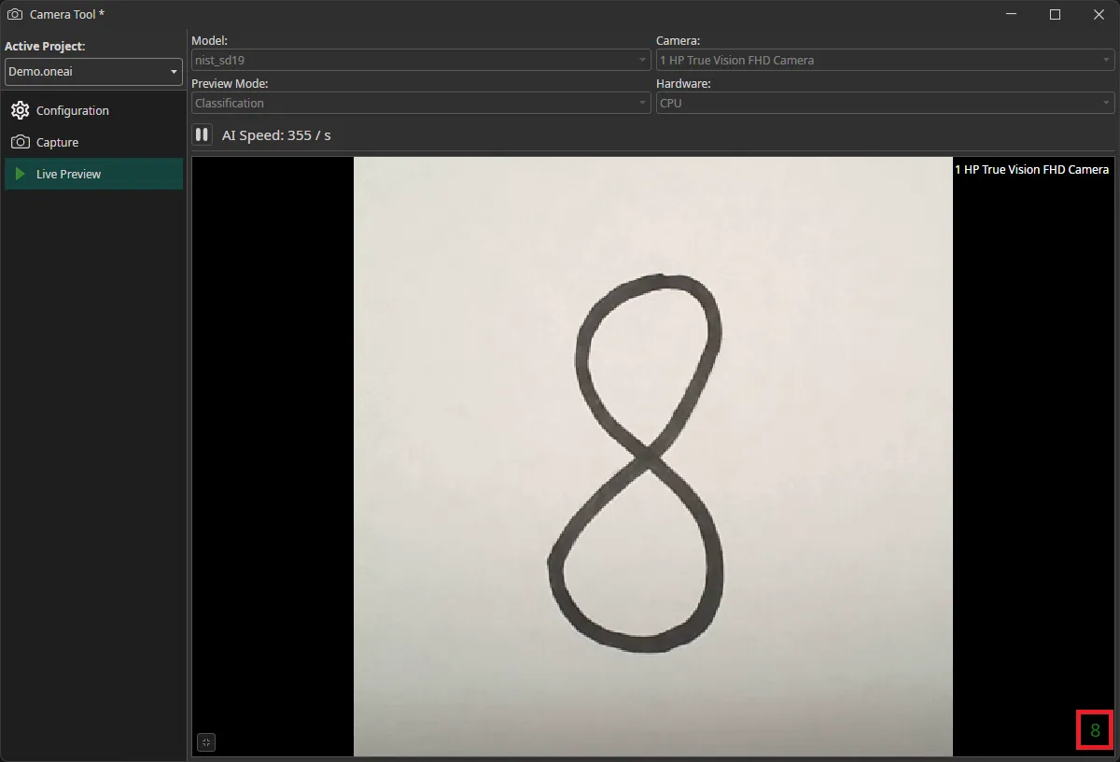Click the Active Project dropdown arrow

(174, 72)
